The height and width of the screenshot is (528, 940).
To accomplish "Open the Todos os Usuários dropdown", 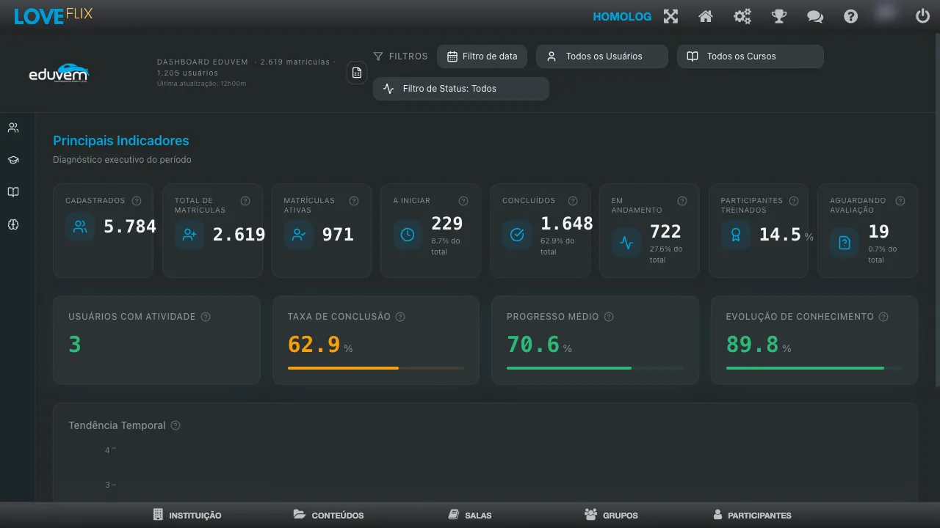I will point(602,56).
